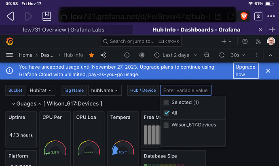Viewport: 279px width, 166px height.
Task: Open the Tempera panel title
Action: [120, 117]
